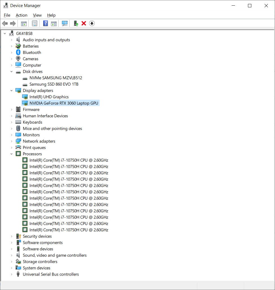Open the View menu
The height and width of the screenshot is (290, 275).
point(37,15)
